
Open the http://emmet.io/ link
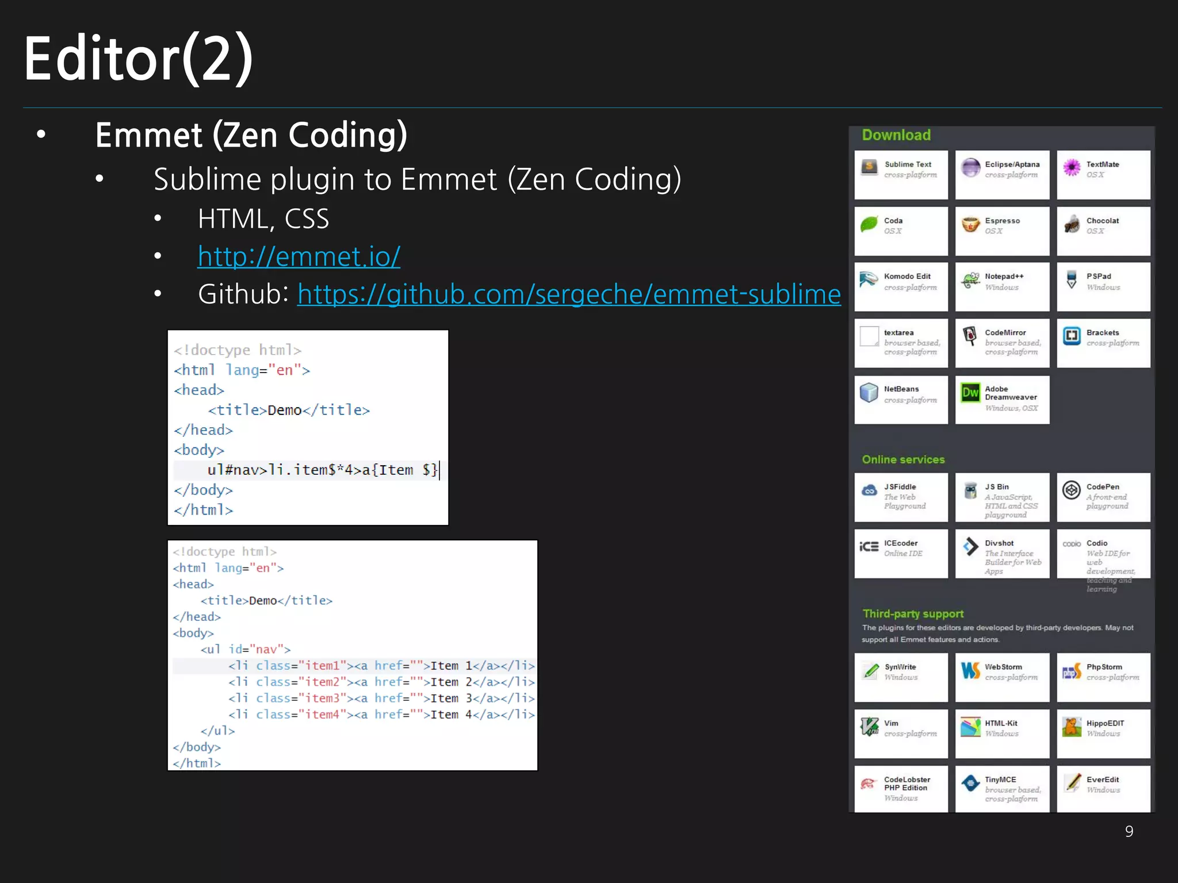299,256
